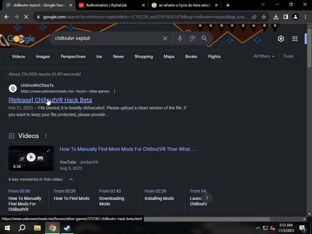Jump to key moment From 00:39
The image size is (312, 234).
(65, 191)
